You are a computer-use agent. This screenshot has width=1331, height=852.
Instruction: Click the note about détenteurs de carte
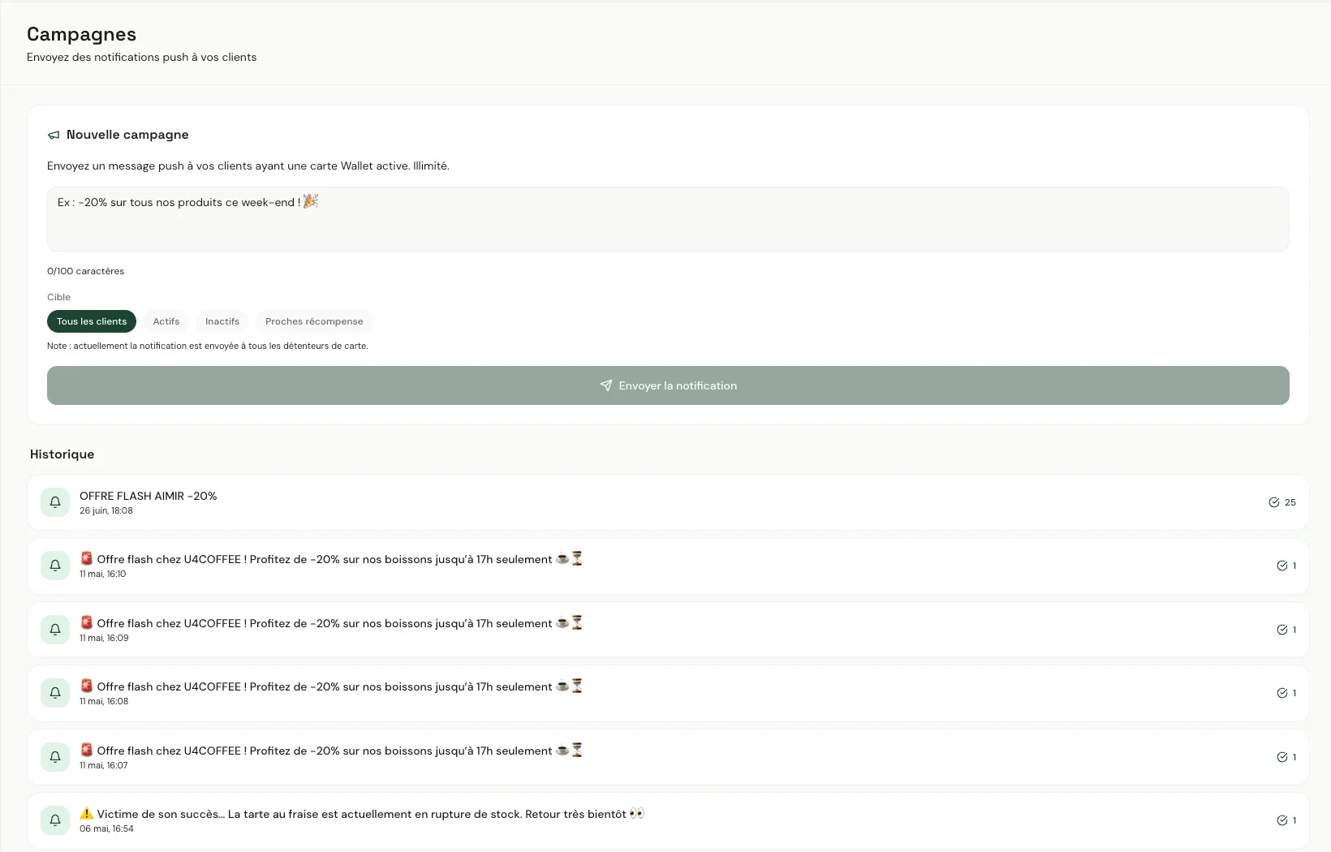click(208, 346)
